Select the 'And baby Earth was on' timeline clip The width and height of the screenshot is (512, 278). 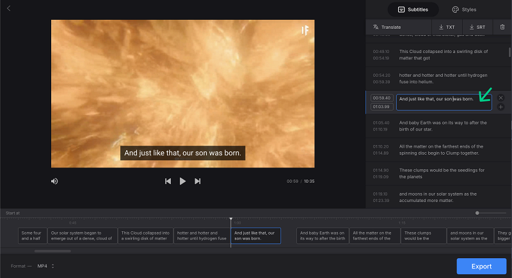tap(323, 236)
